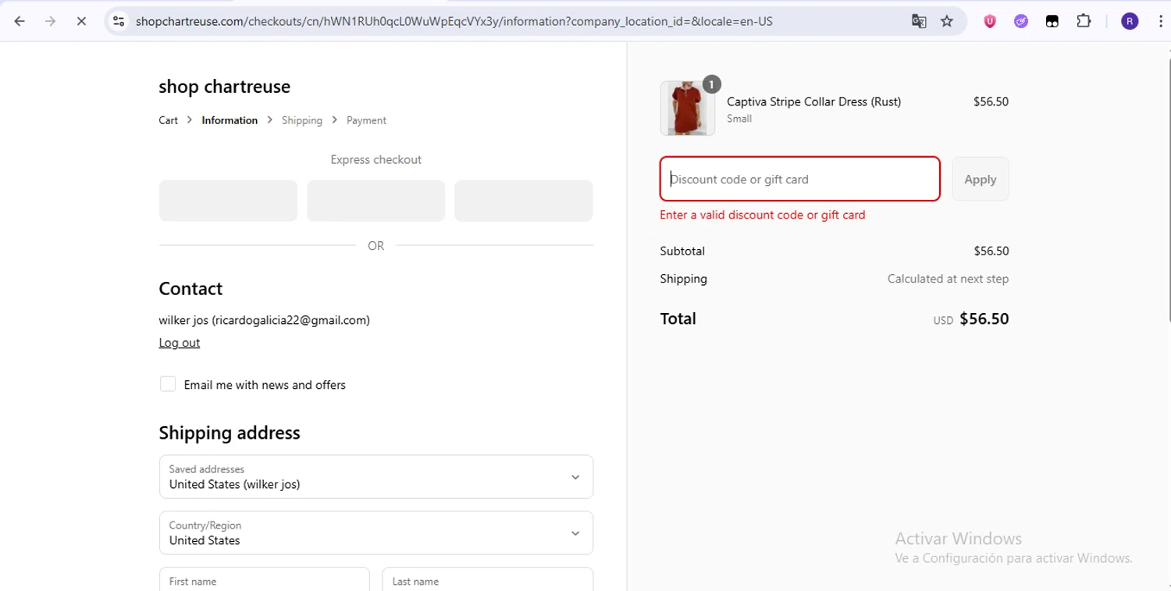This screenshot has height=591, width=1171.
Task: Select the Payment breadcrumb step
Action: click(366, 120)
